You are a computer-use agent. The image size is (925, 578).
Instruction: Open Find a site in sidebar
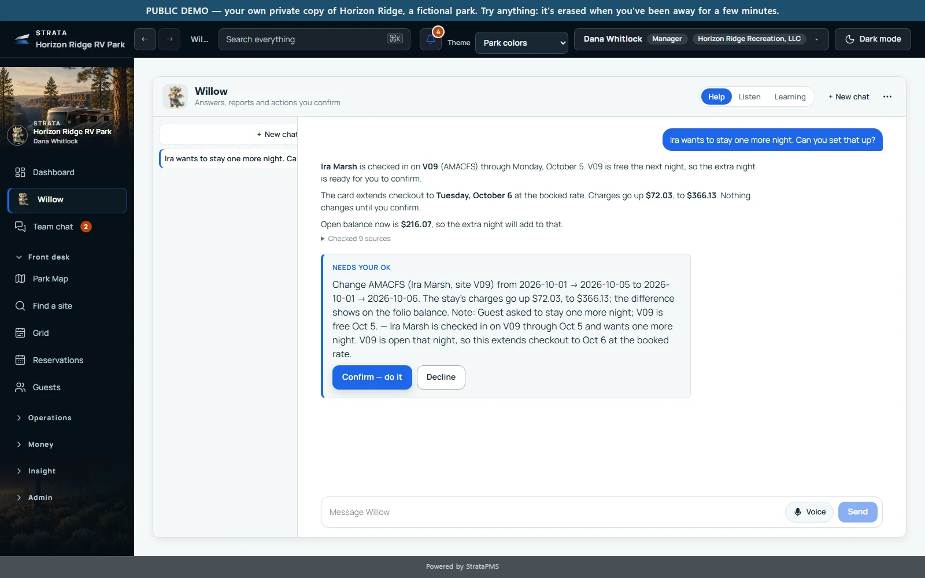(x=67, y=306)
